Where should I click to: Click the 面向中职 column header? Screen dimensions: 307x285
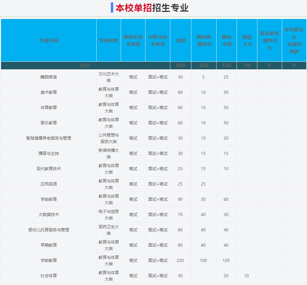click(227, 40)
